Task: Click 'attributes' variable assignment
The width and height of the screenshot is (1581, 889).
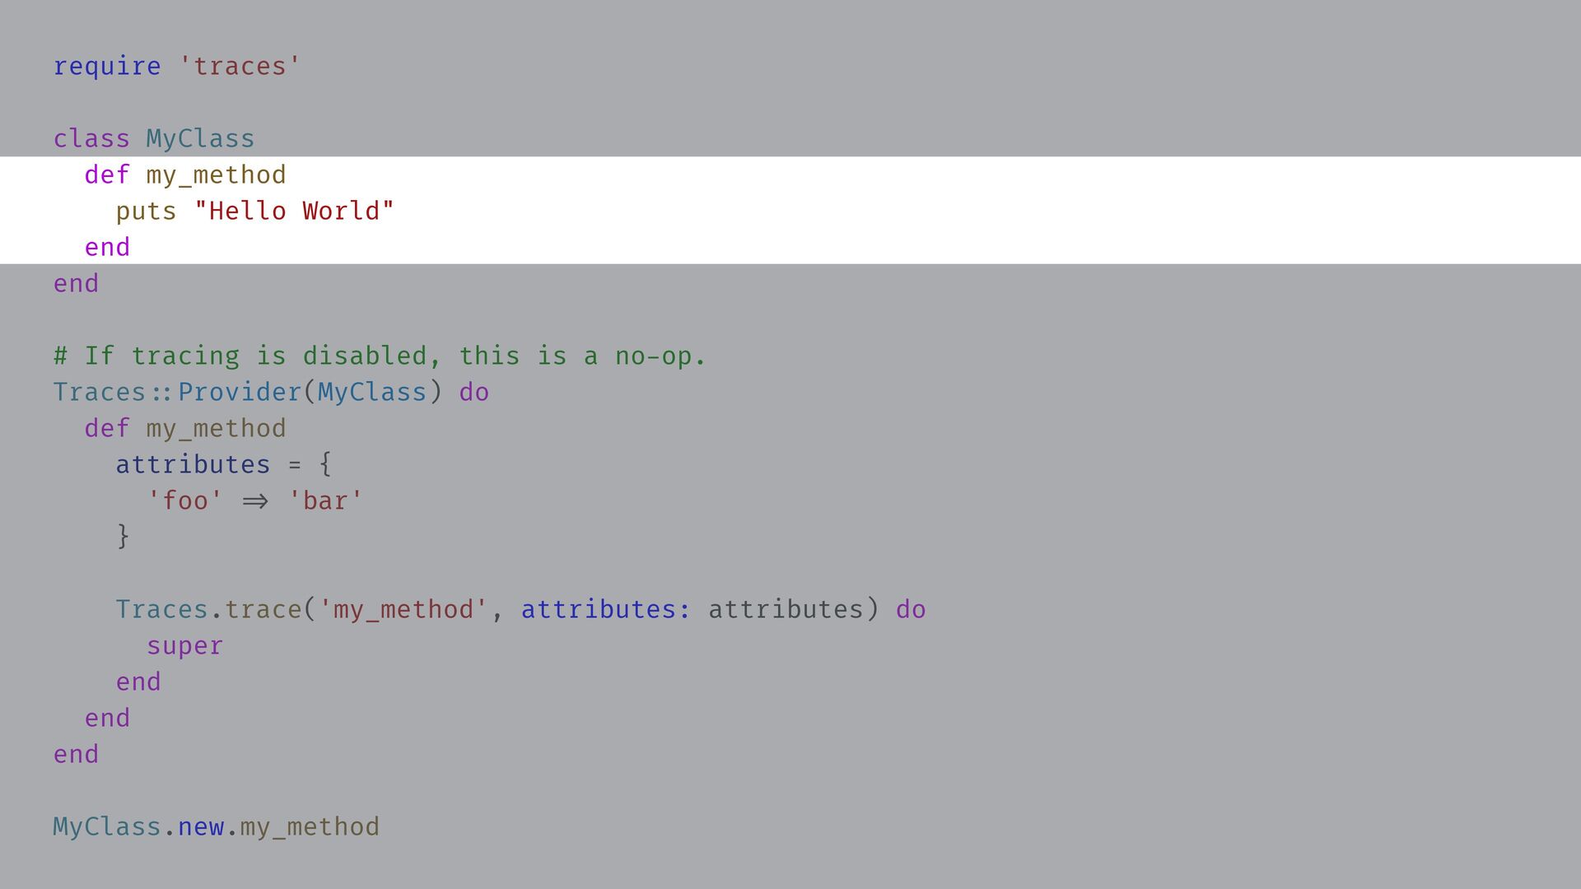Action: coord(193,464)
